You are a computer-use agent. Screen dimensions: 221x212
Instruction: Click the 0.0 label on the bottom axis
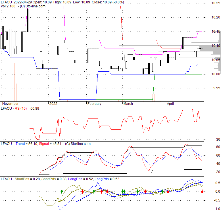218,192
